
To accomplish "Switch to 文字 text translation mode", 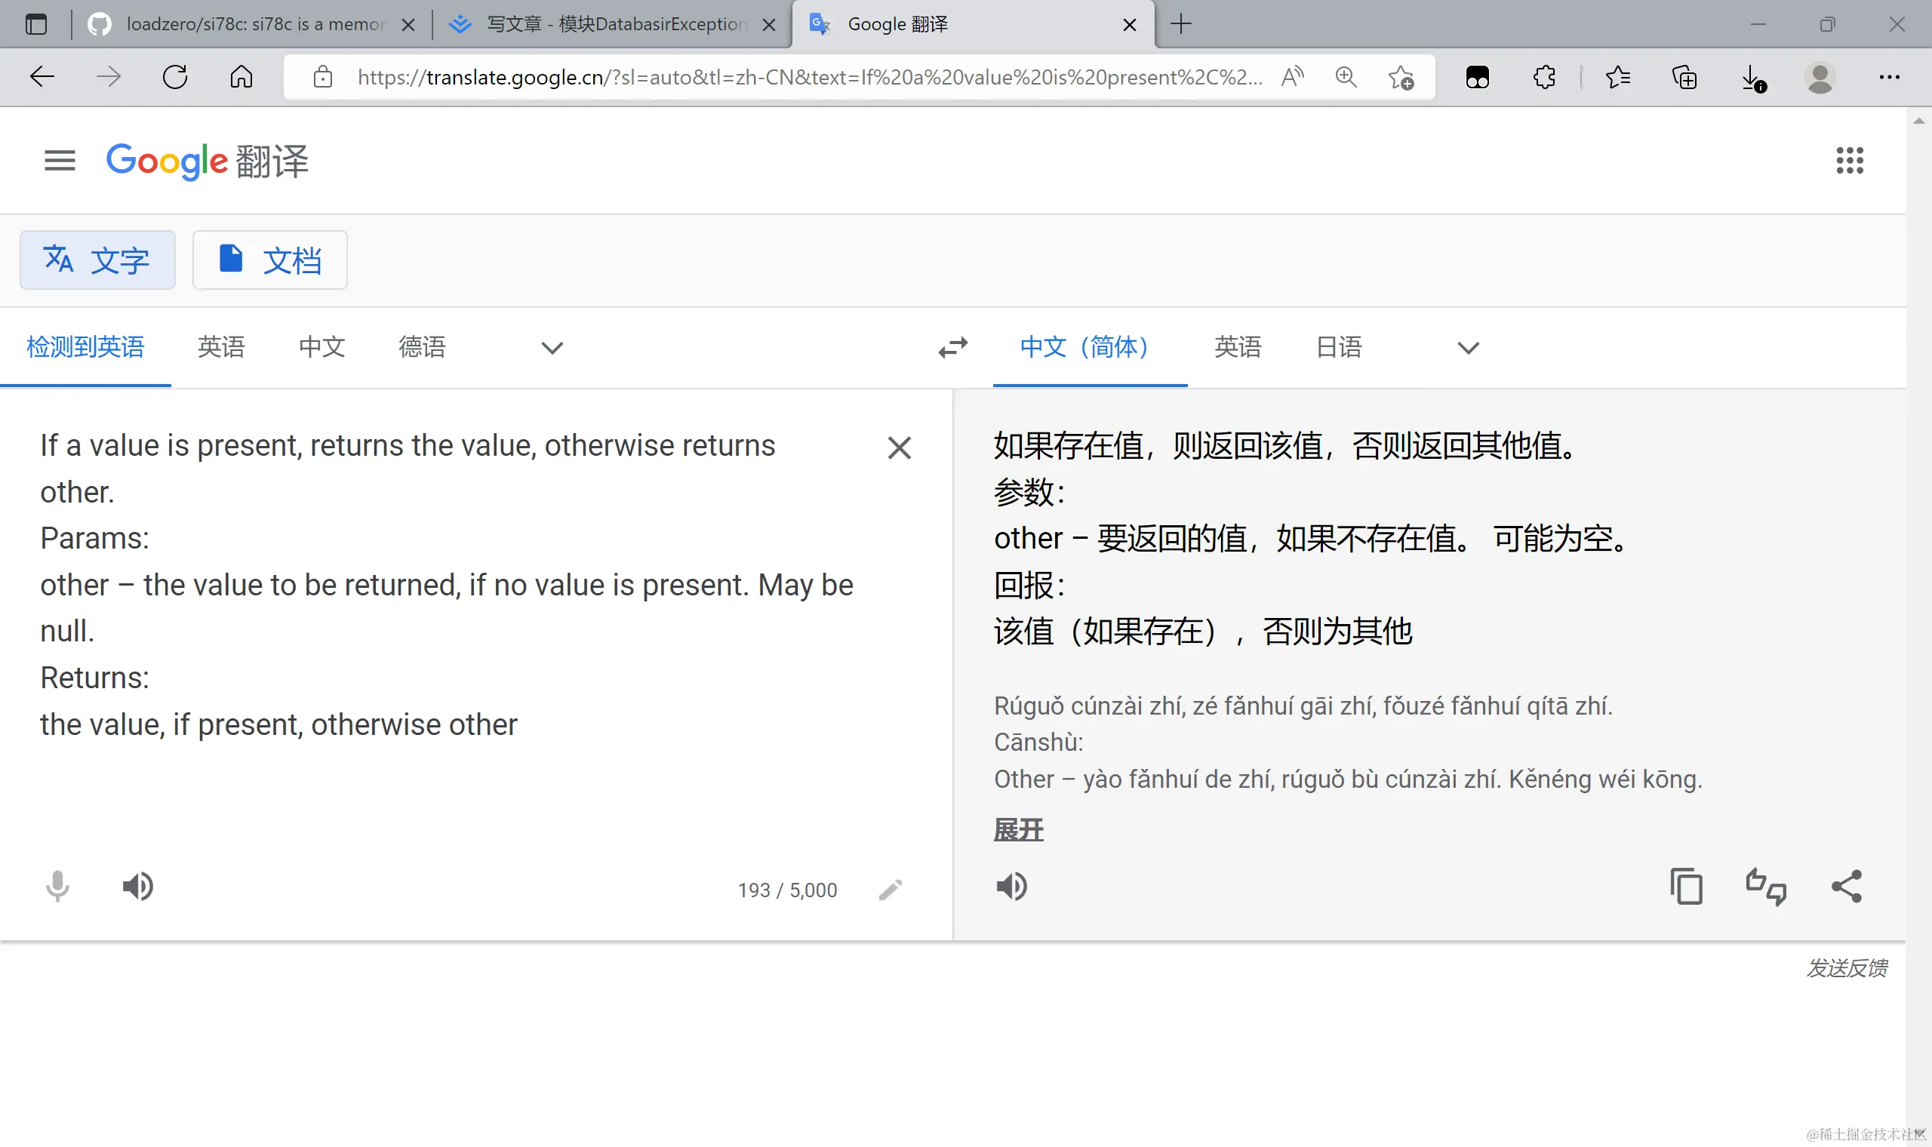I will click(x=97, y=260).
